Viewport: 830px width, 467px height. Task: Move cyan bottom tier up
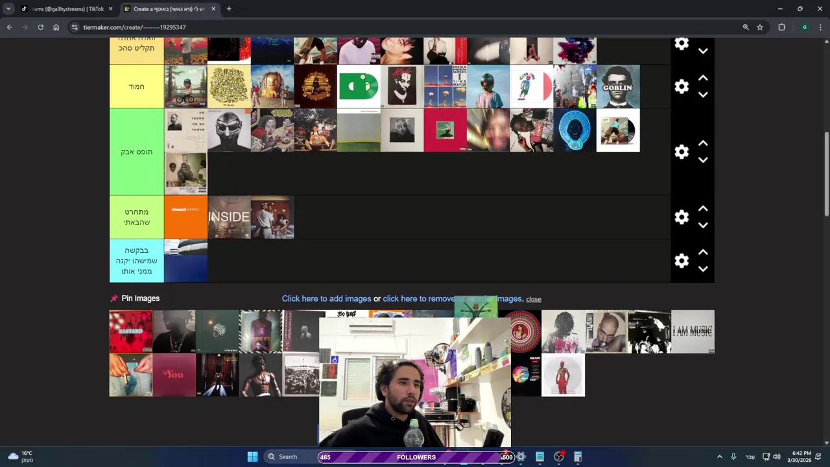pyautogui.click(x=703, y=252)
